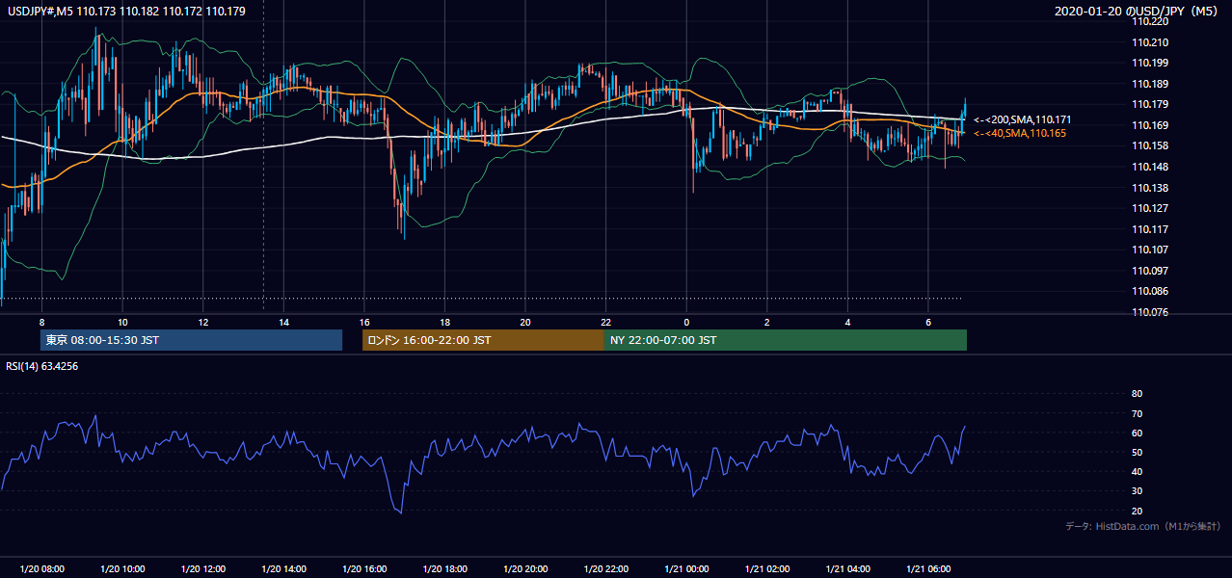Click the 110.097 price axis label

click(x=1150, y=271)
